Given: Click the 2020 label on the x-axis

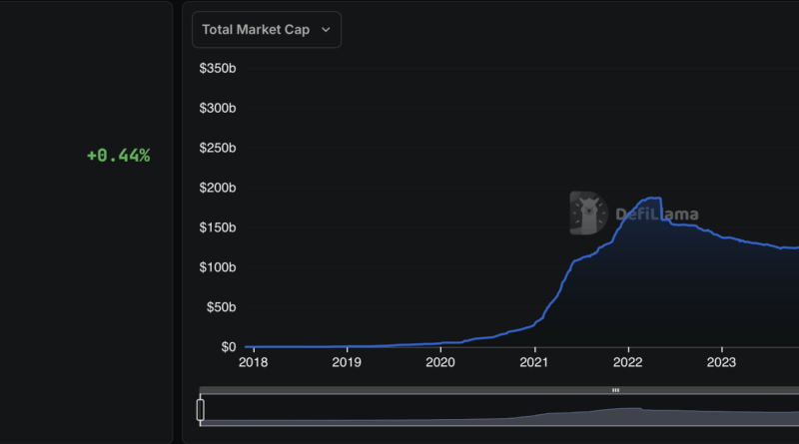Looking at the screenshot, I should (x=440, y=362).
